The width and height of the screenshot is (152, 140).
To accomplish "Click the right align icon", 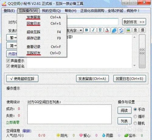I will pos(143,30).
